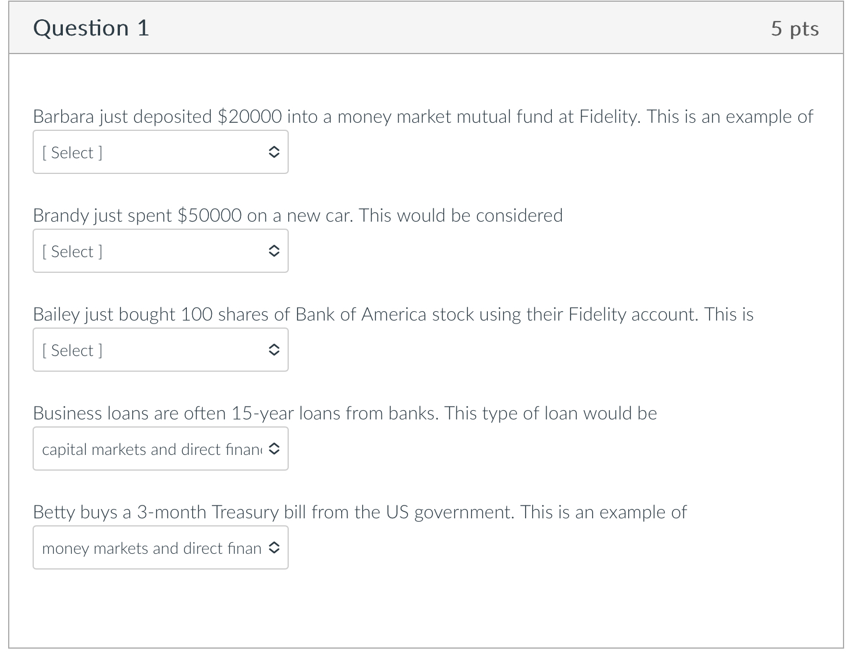This screenshot has width=861, height=669.
Task: Click the chevron icon on Barbara's Select dropdown
Action: pos(275,152)
